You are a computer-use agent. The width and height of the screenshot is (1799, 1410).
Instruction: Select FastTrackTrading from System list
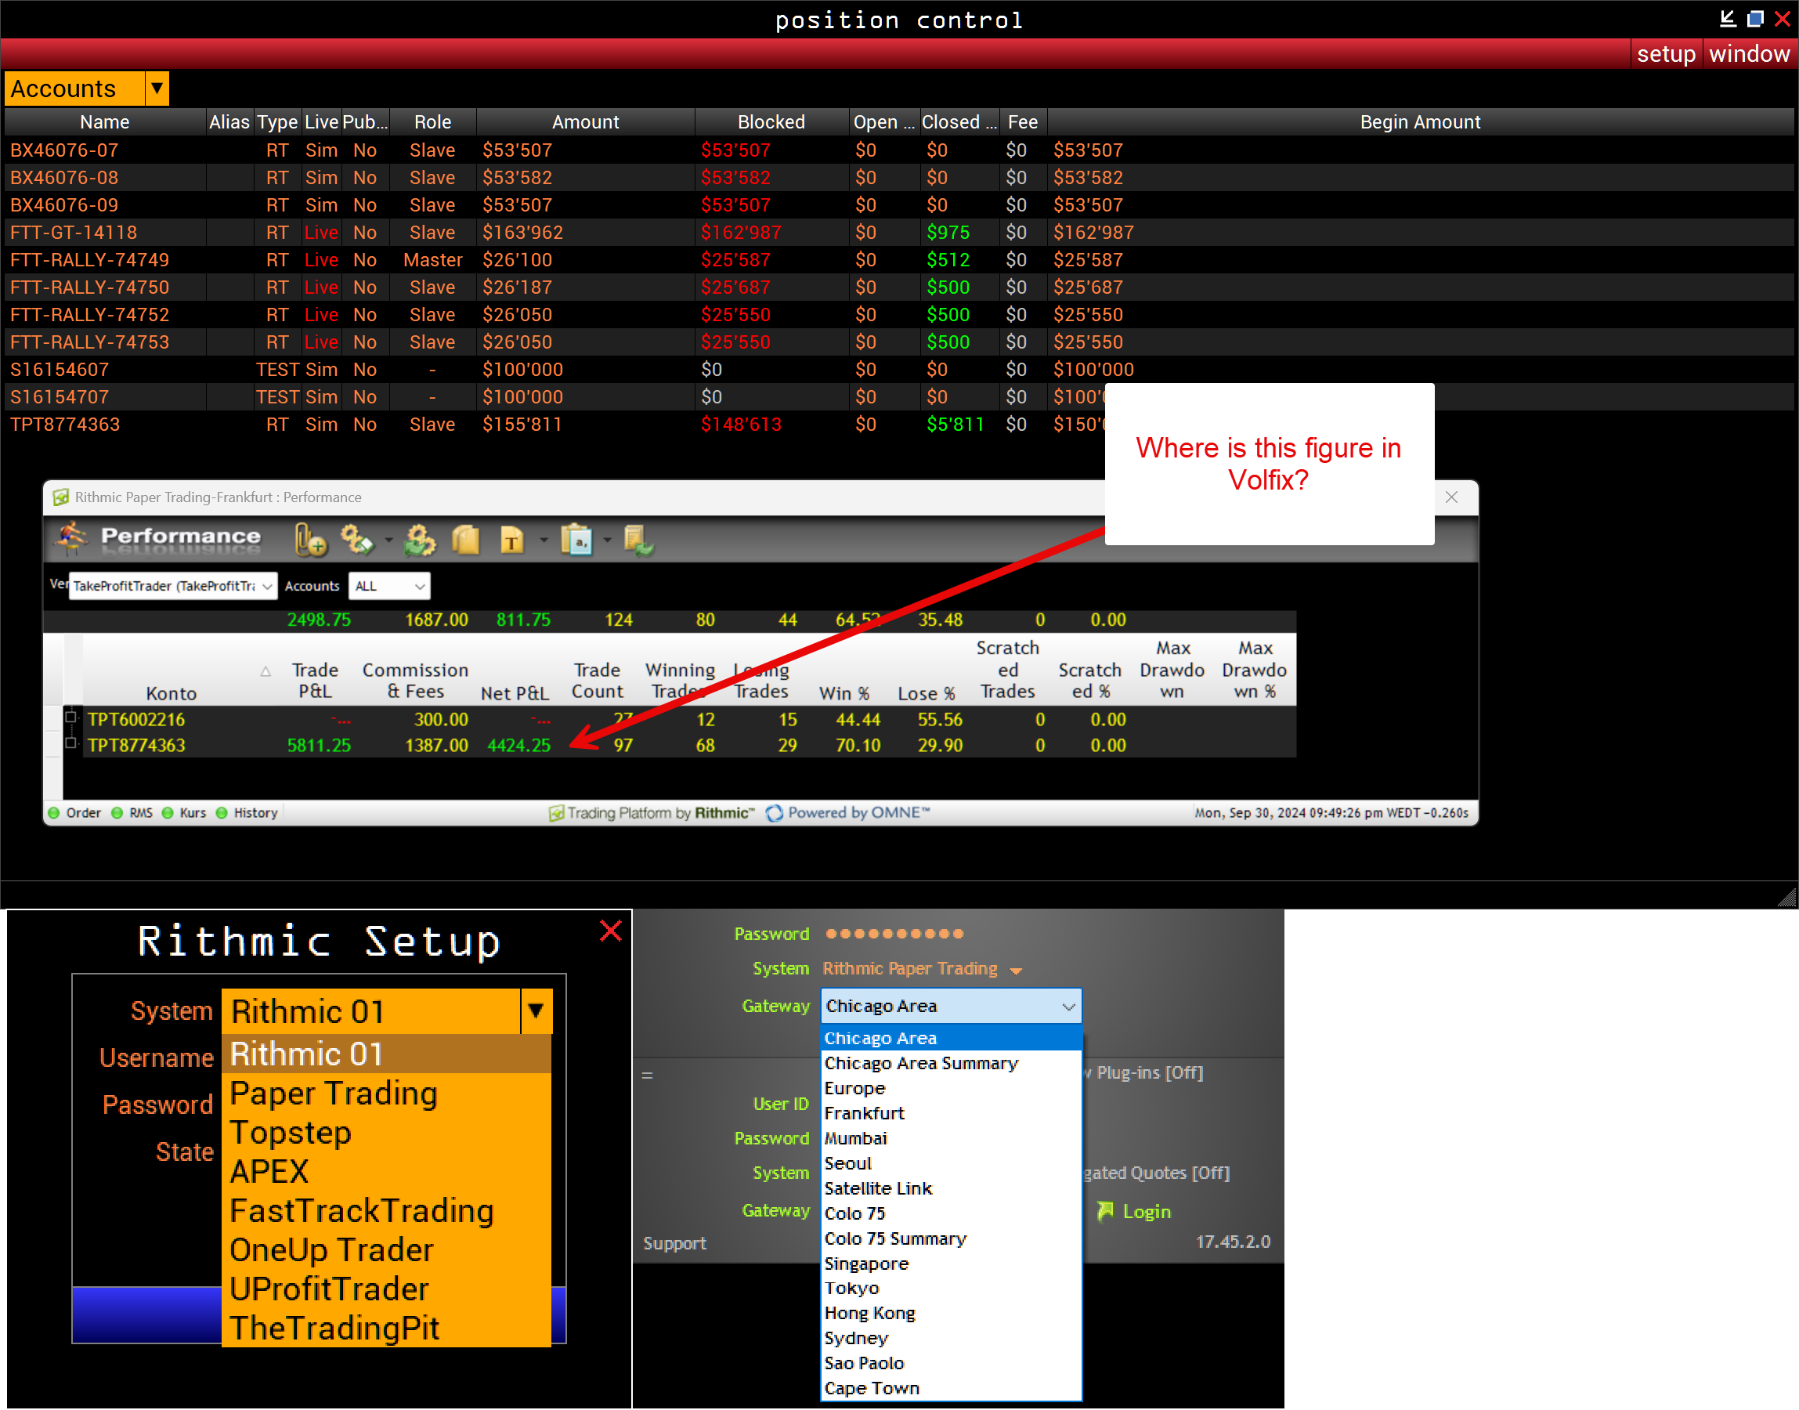point(386,1211)
